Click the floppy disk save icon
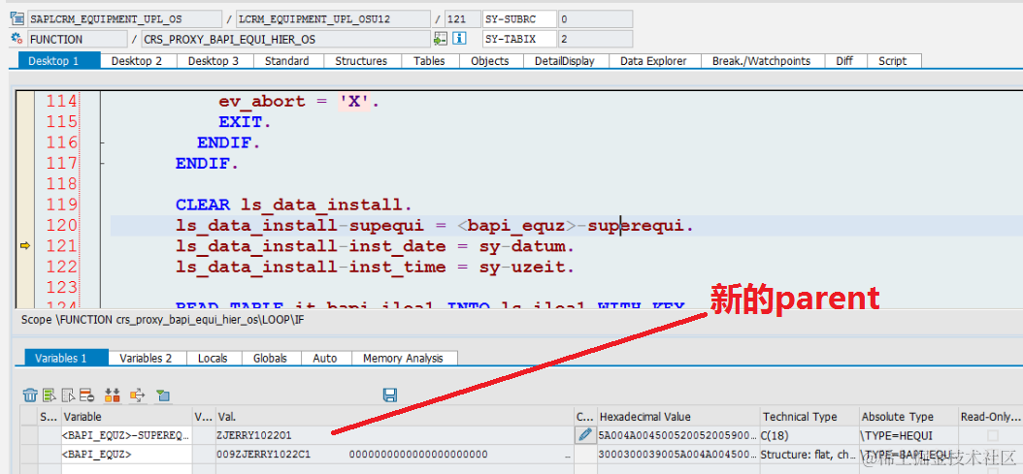Screen dimensions: 1023x474 click(x=390, y=395)
